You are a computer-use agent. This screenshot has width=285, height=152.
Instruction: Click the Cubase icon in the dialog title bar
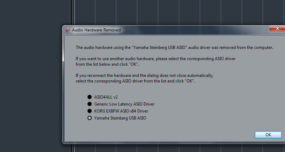click(x=67, y=30)
